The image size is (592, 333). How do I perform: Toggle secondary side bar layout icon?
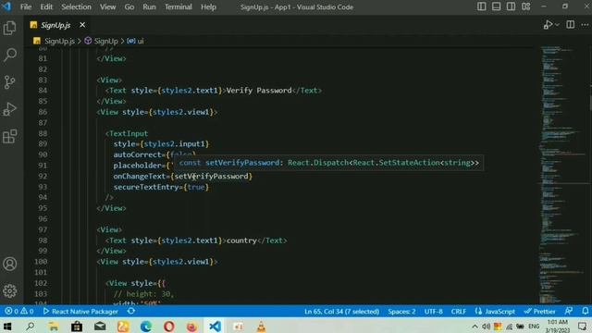click(x=511, y=6)
